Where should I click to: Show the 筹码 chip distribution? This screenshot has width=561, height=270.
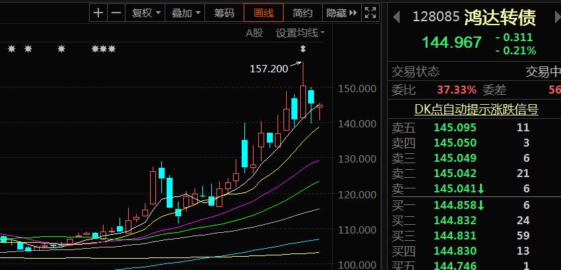pyautogui.click(x=224, y=13)
